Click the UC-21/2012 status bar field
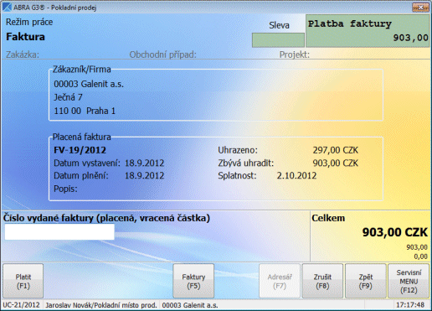The height and width of the screenshot is (311, 432). [x=21, y=304]
